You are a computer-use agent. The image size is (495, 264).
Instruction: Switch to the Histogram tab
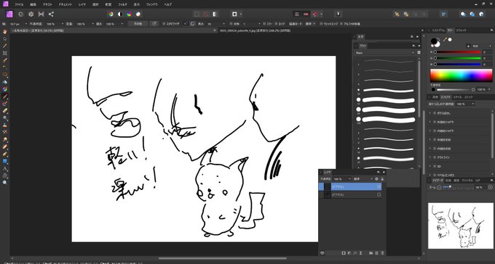click(x=439, y=30)
